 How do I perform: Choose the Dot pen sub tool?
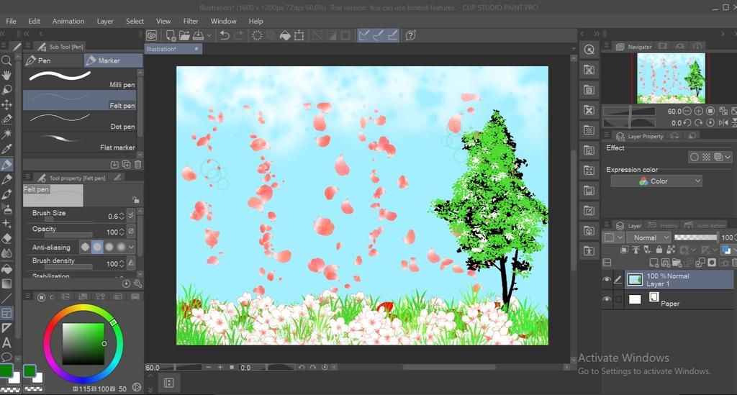click(79, 121)
